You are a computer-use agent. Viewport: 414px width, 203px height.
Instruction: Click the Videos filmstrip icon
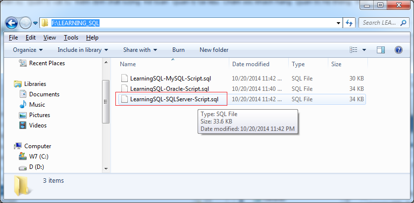[23, 125]
